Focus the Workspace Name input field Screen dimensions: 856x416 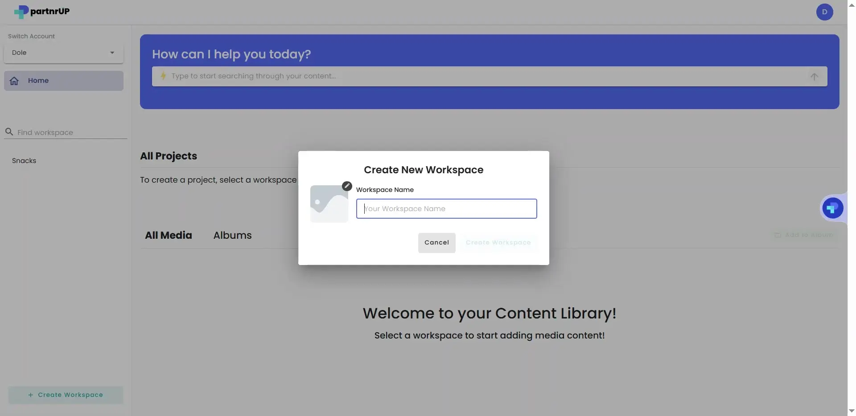(446, 208)
